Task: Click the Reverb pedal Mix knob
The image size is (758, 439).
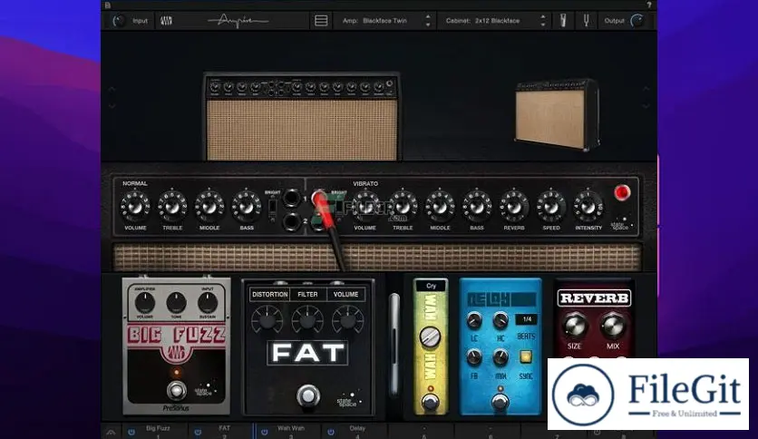Action: point(613,326)
